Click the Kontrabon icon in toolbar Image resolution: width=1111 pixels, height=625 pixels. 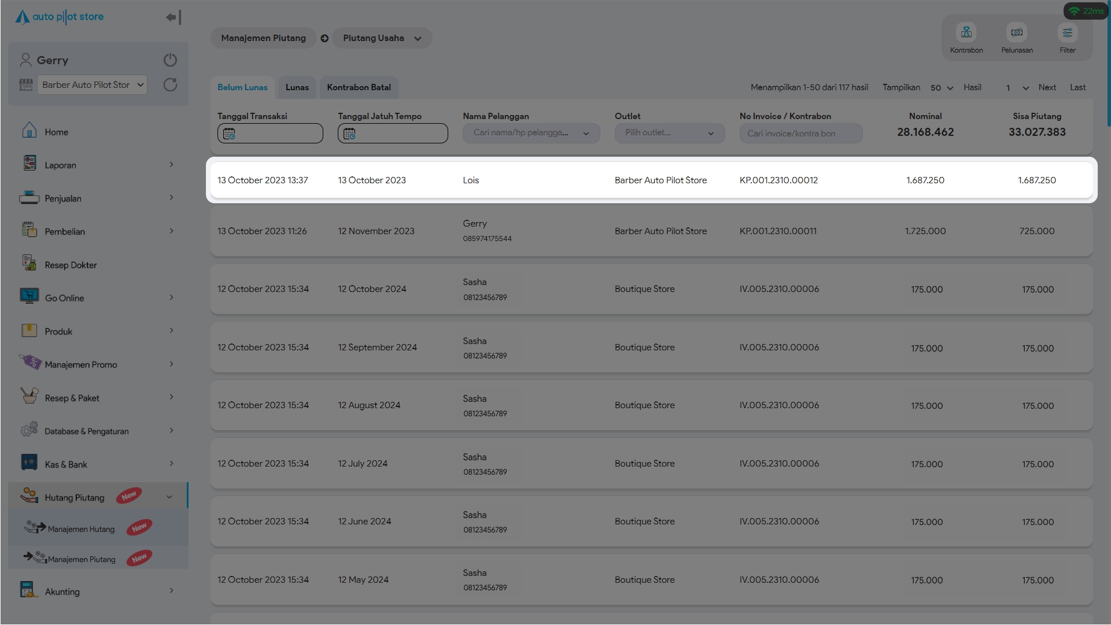pos(966,33)
